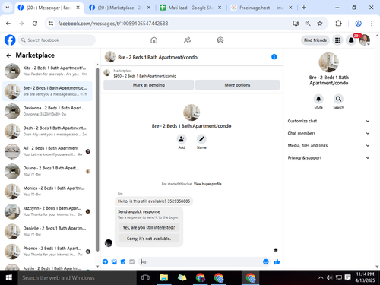Show hidden system tray icons

[x=321, y=277]
